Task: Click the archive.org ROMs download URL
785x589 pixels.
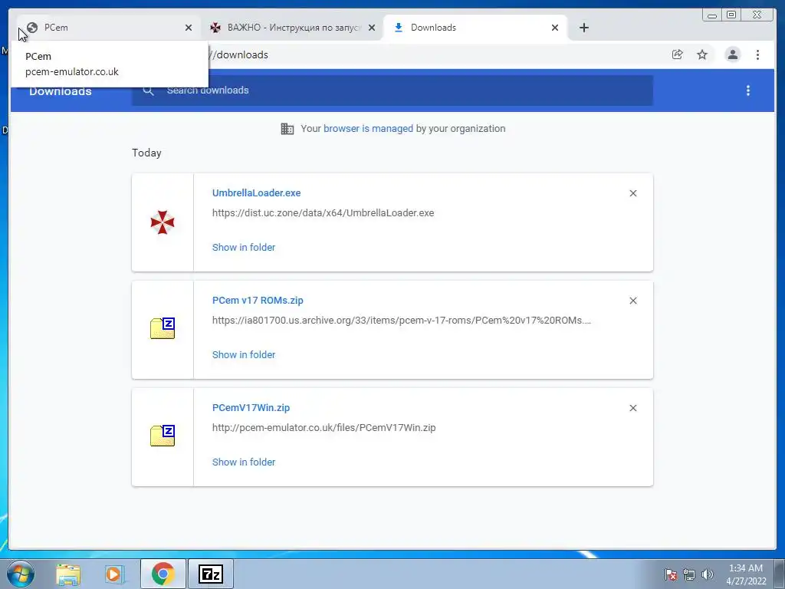Action: click(x=402, y=321)
